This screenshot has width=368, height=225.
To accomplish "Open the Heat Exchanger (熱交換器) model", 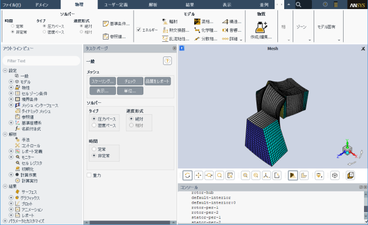I will click(176, 30).
